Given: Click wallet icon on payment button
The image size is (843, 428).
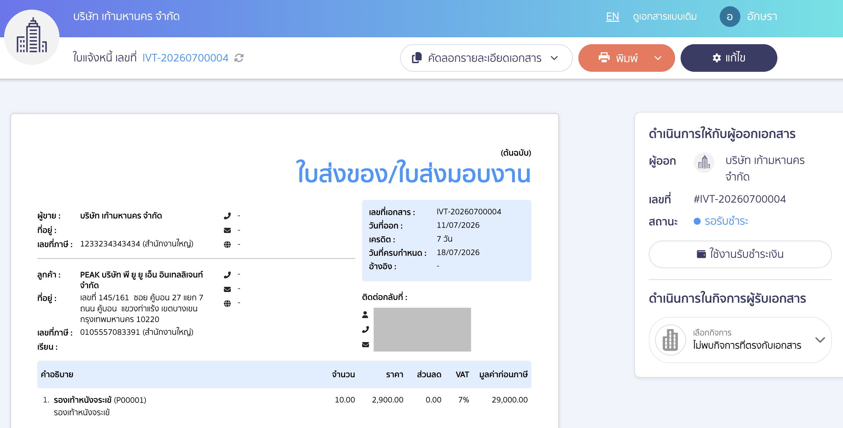Looking at the screenshot, I should (x=701, y=254).
